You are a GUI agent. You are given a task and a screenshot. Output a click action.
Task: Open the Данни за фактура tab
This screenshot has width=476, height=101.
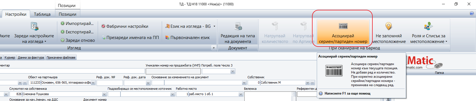tap(31, 58)
